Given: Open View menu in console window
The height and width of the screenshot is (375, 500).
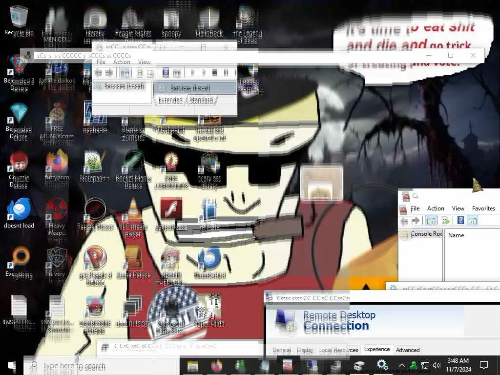Looking at the screenshot, I should point(458,208).
